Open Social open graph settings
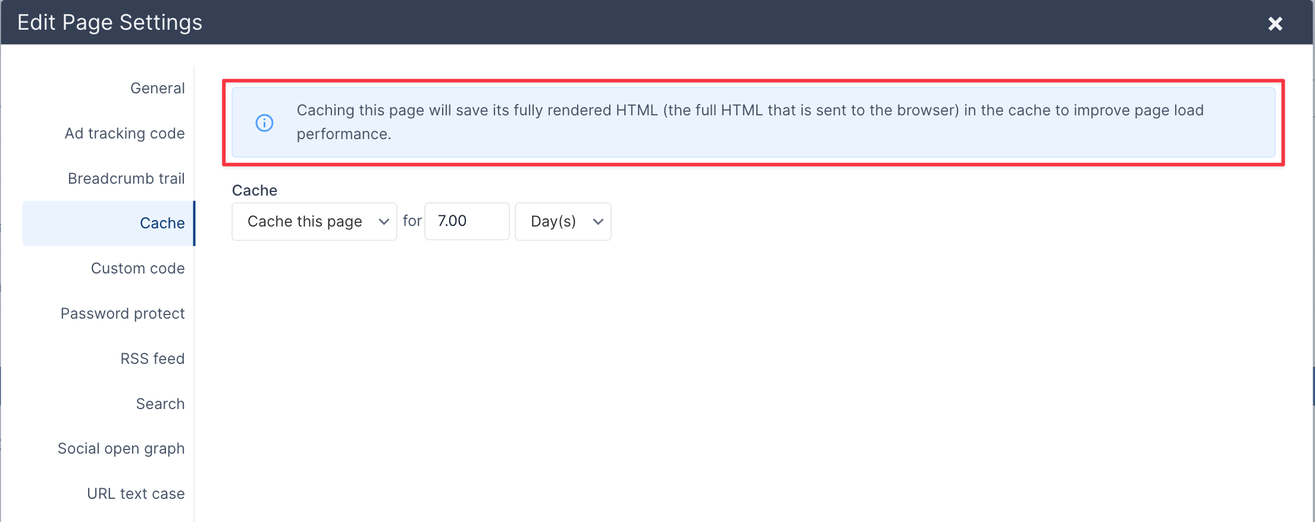Viewport: 1315px width, 522px height. tap(121, 448)
